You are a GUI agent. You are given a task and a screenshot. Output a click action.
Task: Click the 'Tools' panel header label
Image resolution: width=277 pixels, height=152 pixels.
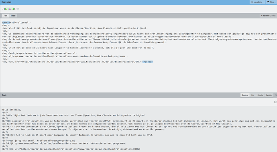click(x=4, y=95)
